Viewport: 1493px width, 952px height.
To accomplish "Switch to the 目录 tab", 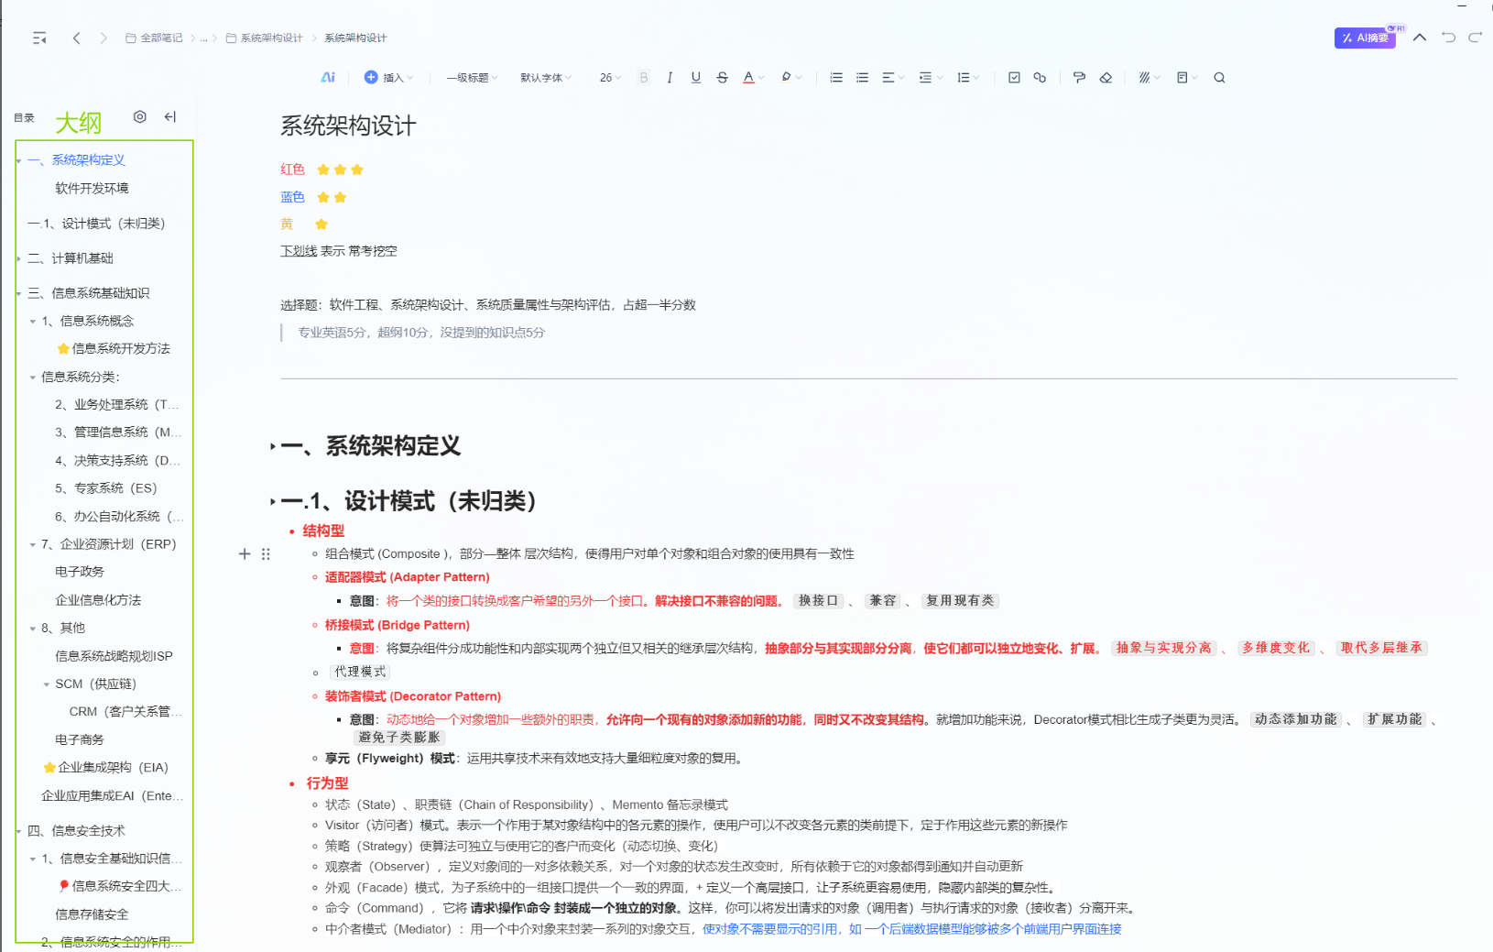I will point(24,118).
